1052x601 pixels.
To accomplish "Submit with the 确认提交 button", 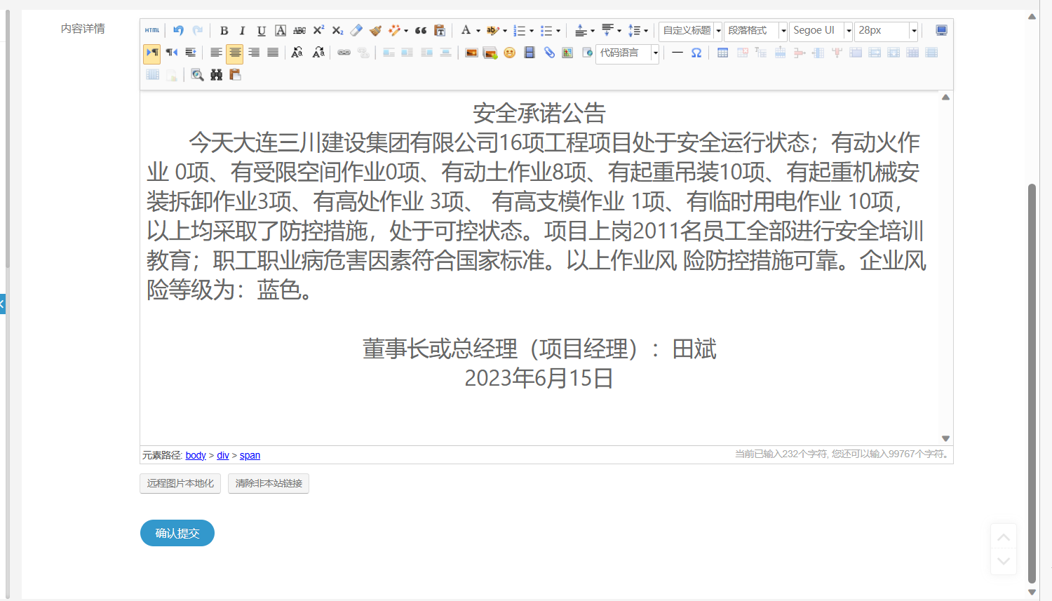I will click(x=177, y=533).
